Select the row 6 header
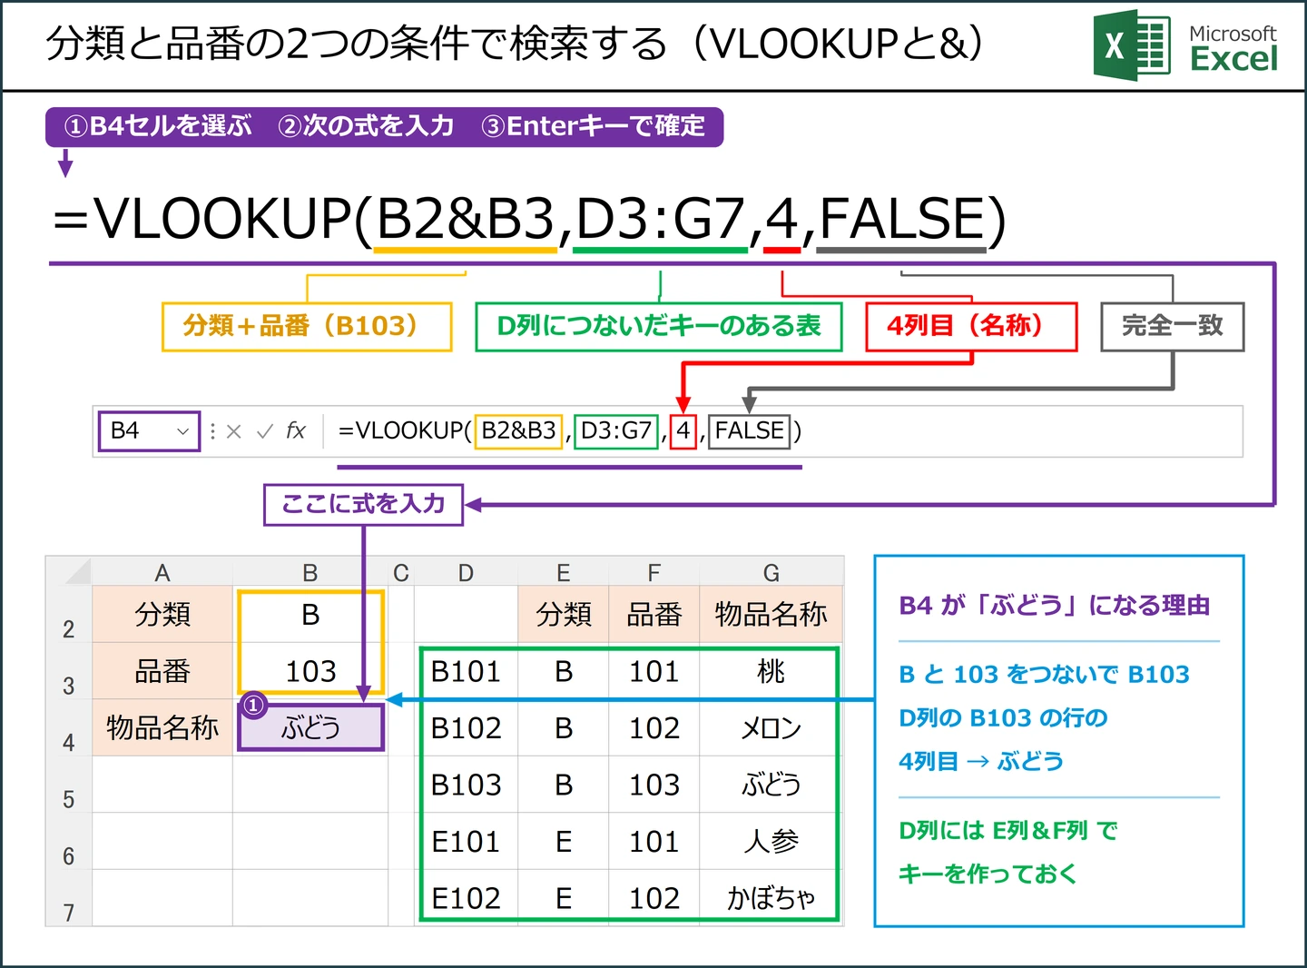The image size is (1307, 968). [x=69, y=841]
